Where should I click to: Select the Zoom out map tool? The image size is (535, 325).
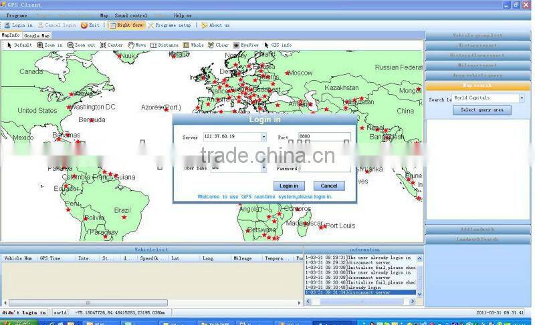coord(81,45)
